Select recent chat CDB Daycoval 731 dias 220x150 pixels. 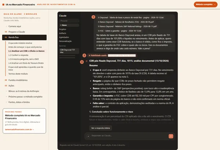pos(69,51)
